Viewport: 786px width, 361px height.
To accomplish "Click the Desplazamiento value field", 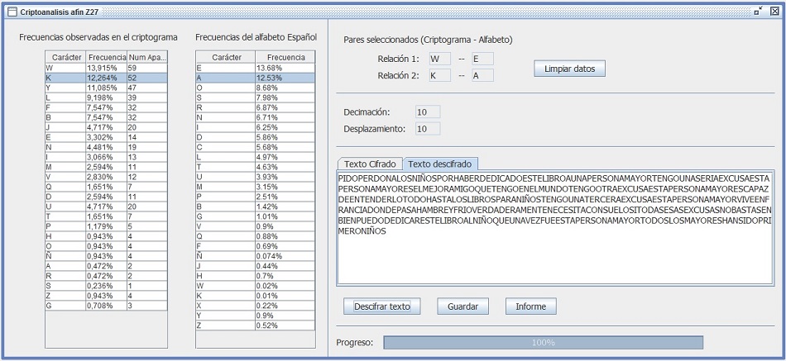I will tap(427, 129).
